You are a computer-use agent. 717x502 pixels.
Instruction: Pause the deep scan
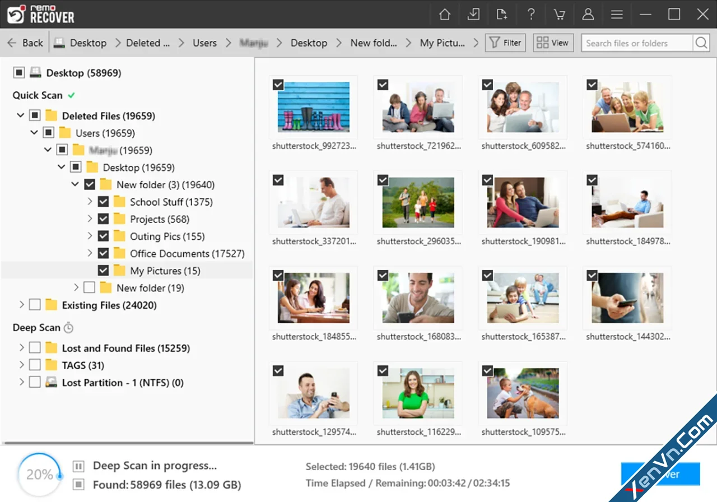click(x=79, y=466)
